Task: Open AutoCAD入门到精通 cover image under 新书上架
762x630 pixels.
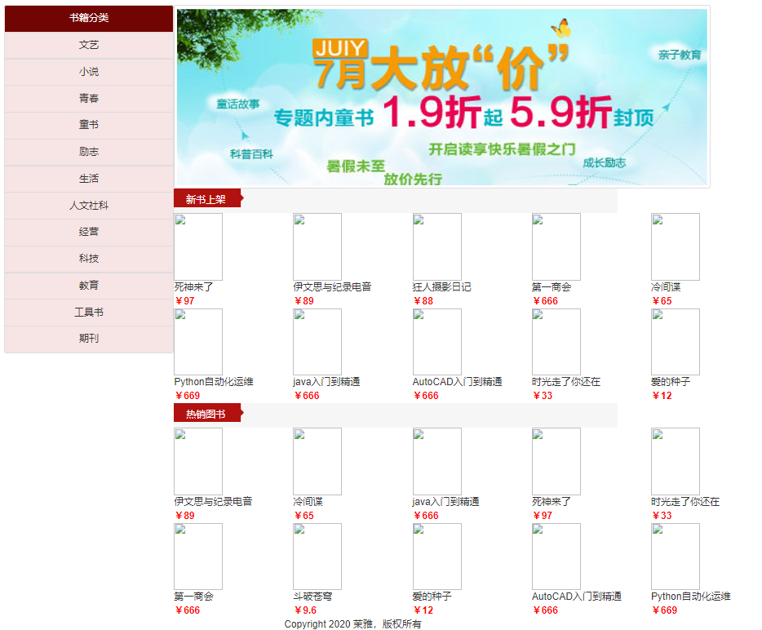Action: 437,342
